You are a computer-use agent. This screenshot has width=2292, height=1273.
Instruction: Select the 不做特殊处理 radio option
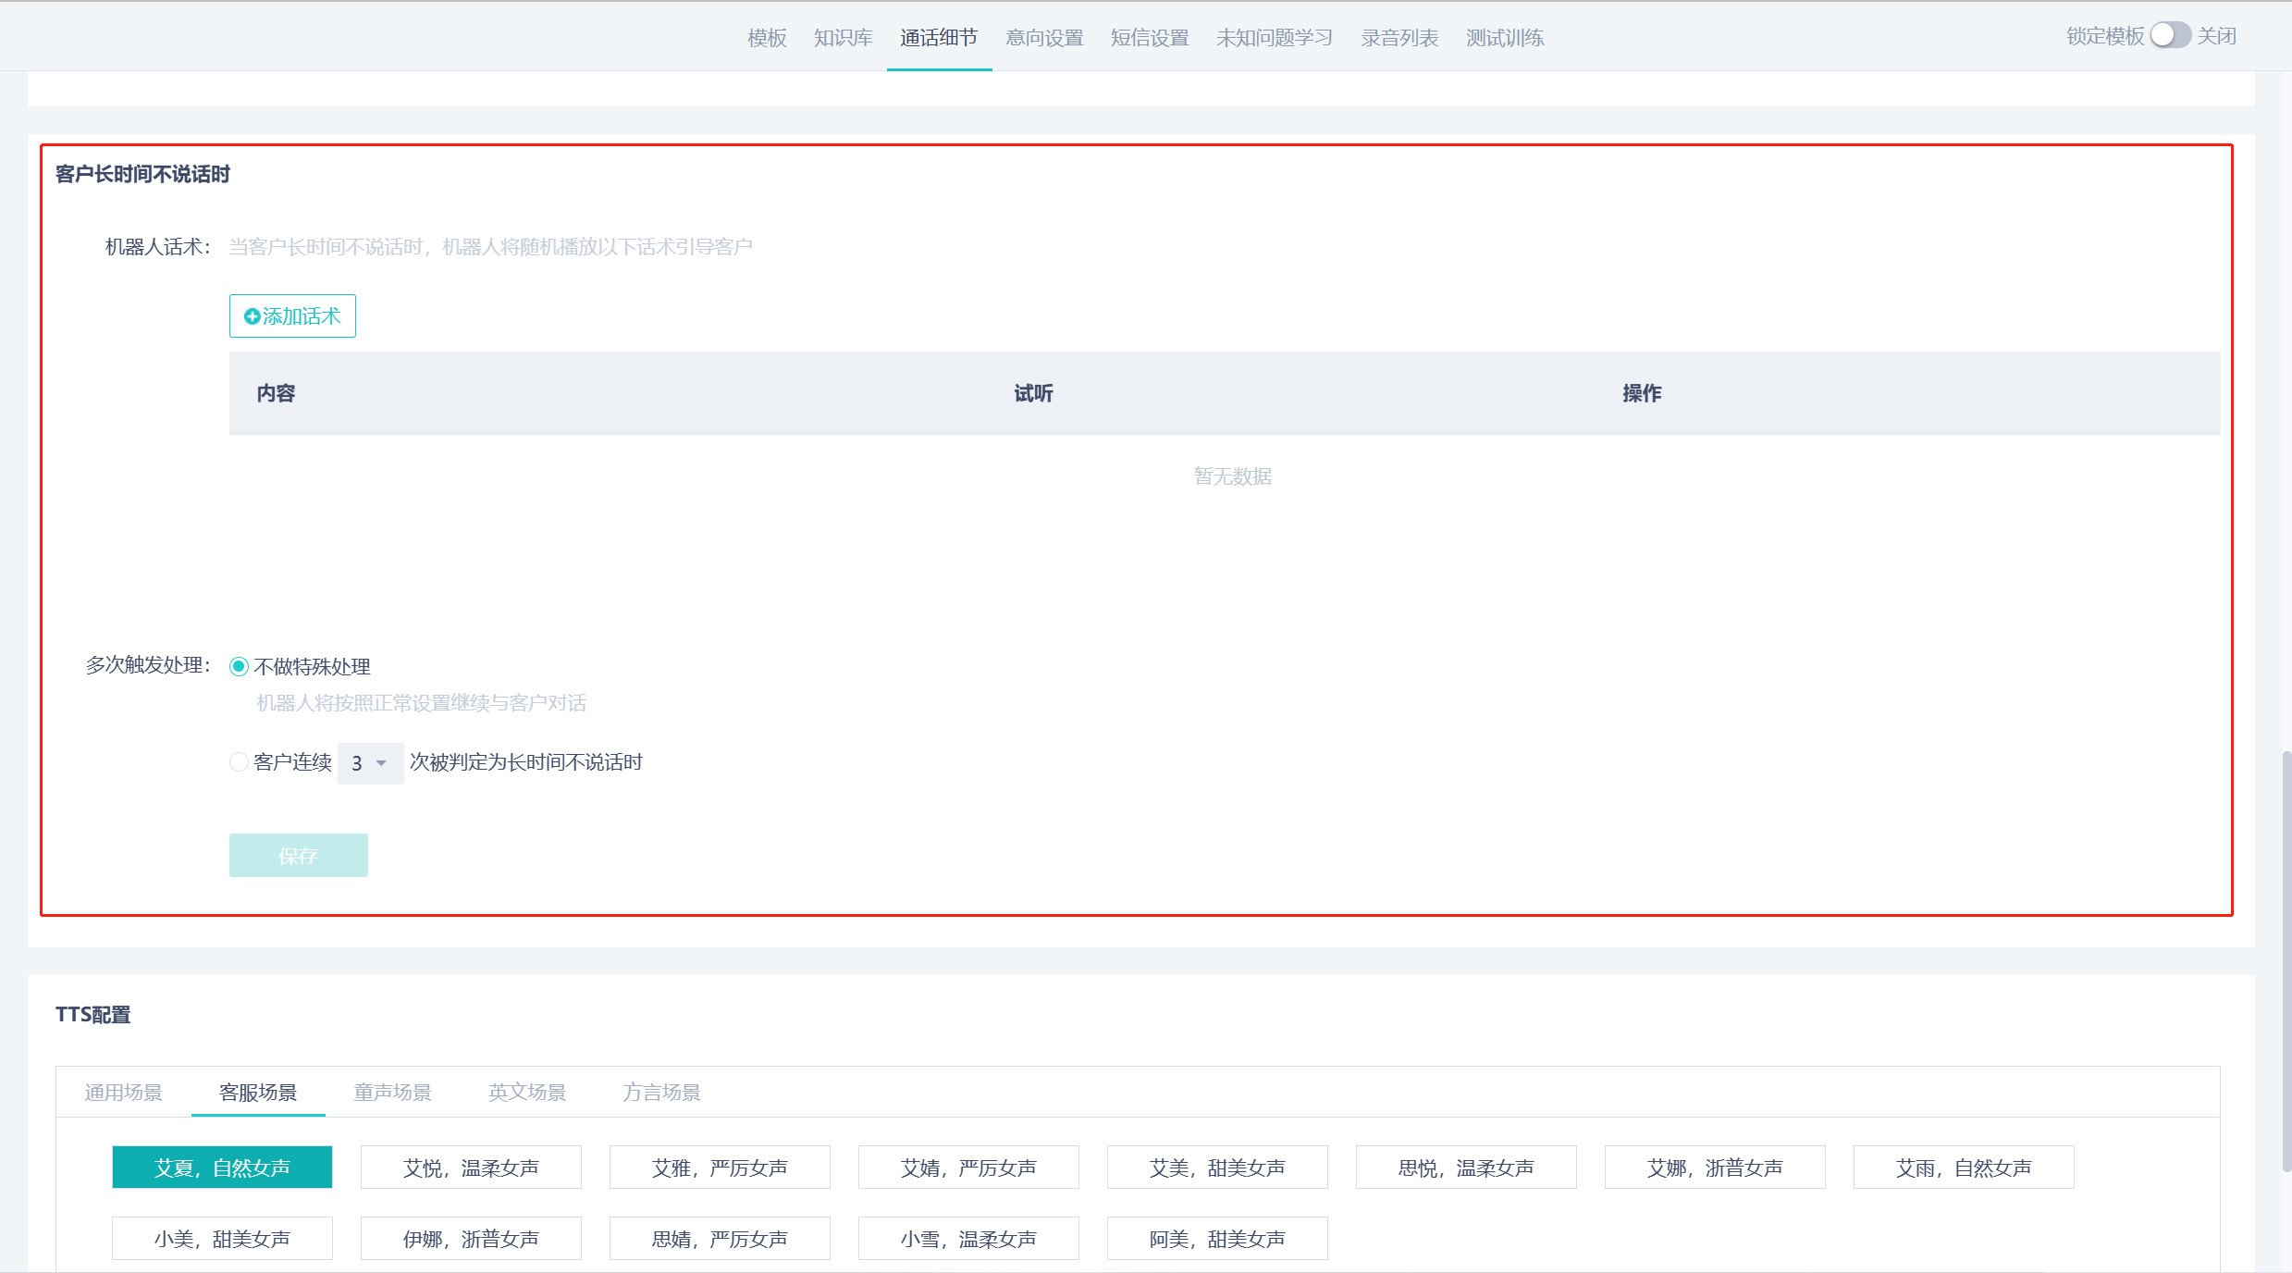pyautogui.click(x=239, y=666)
